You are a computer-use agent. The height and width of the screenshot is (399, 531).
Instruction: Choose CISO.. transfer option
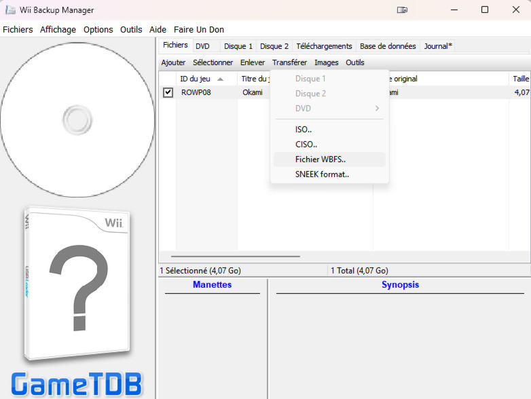[x=329, y=145]
